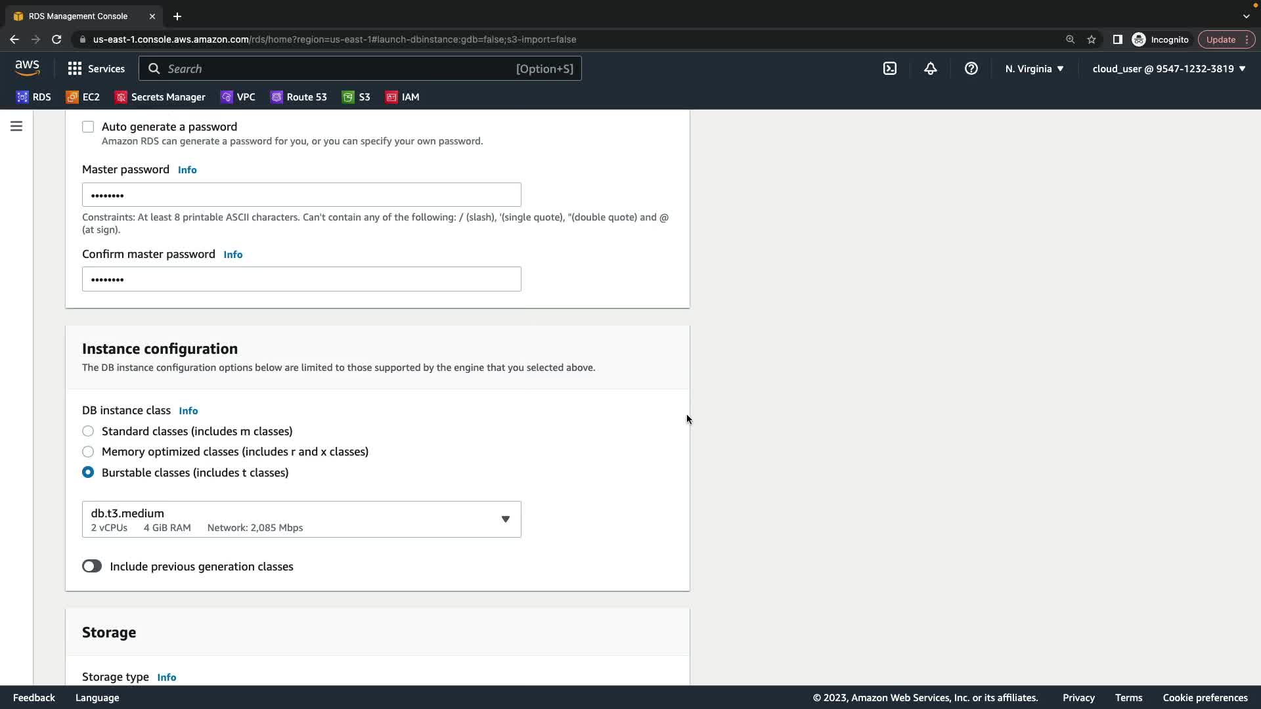Screen dimensions: 1261x709
Task: Open the help question mark icon
Action: [x=971, y=68]
